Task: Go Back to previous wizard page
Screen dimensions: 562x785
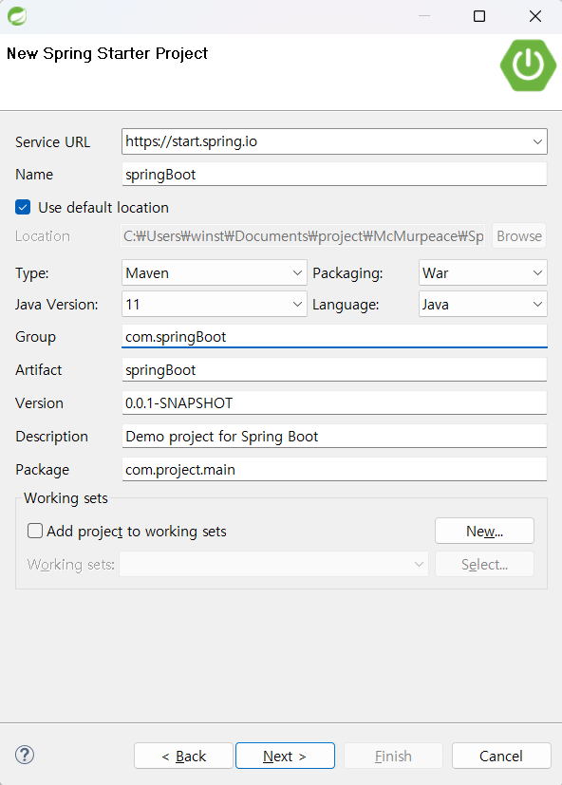Action: pyautogui.click(x=183, y=756)
